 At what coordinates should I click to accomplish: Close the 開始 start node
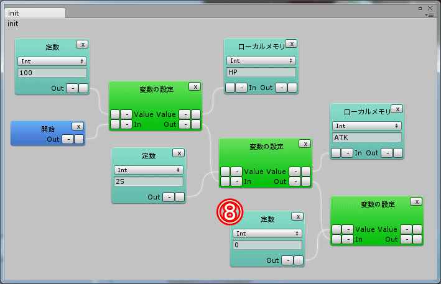click(x=78, y=126)
